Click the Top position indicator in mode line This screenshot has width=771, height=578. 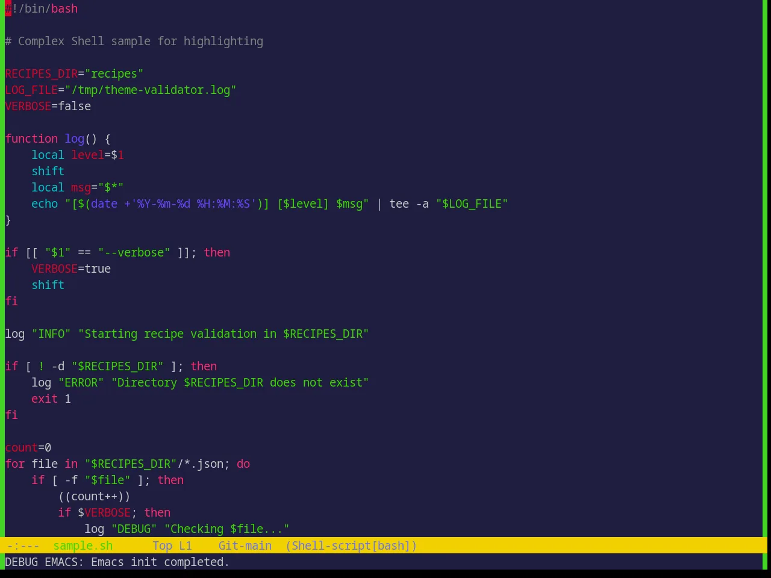(x=163, y=545)
